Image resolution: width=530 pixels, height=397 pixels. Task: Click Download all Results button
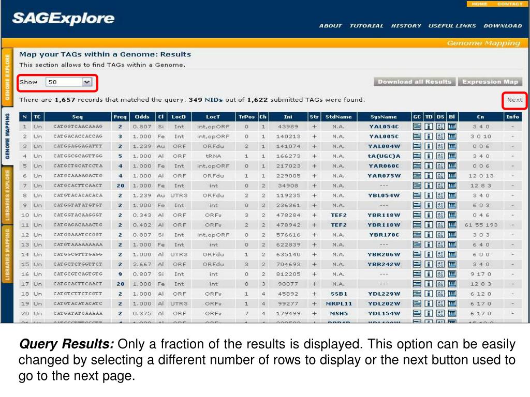[415, 82]
